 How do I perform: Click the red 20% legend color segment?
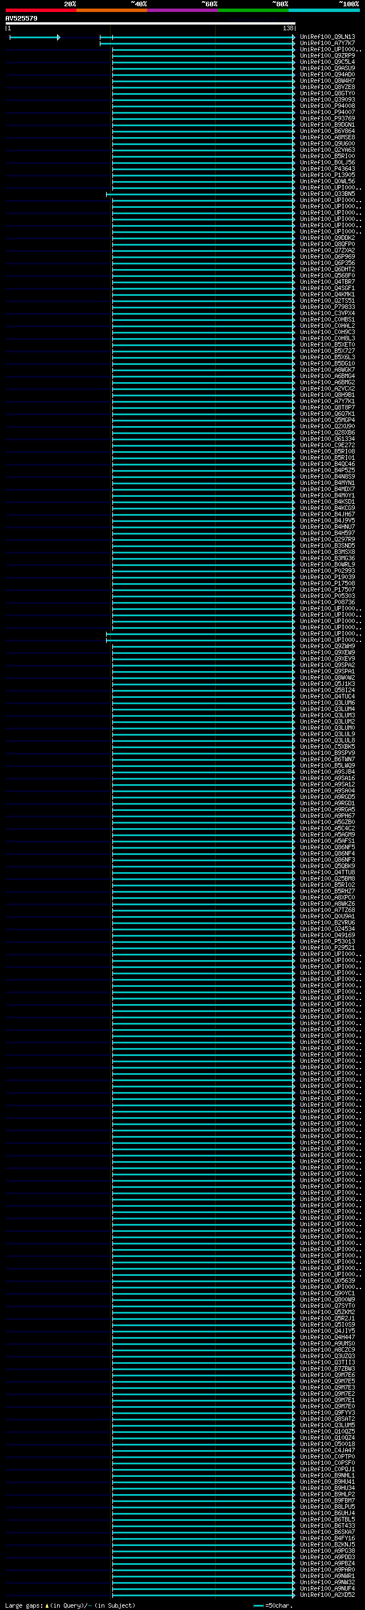coord(40,10)
